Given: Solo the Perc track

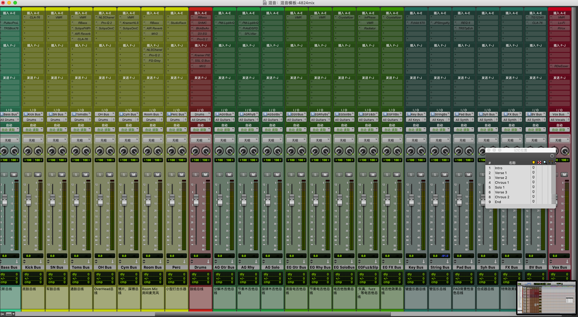Looking at the screenshot, I should pos(172,175).
